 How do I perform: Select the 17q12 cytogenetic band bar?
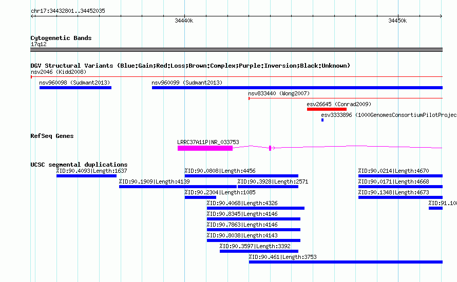(236, 50)
